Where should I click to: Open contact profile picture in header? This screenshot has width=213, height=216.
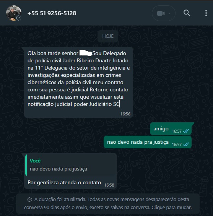[x=14, y=13]
